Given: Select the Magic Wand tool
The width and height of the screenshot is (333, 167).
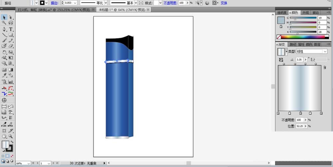Looking at the screenshot, I should pos(4,23).
